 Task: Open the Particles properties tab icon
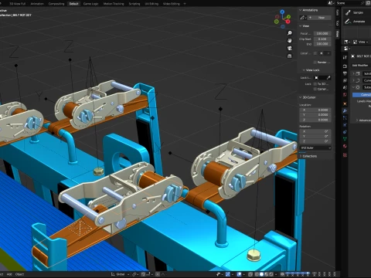(345, 118)
